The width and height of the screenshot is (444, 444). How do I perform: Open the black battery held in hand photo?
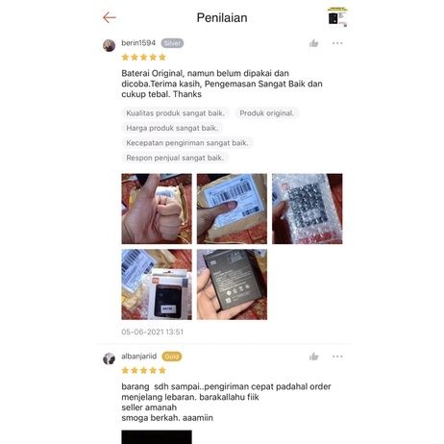[232, 284]
